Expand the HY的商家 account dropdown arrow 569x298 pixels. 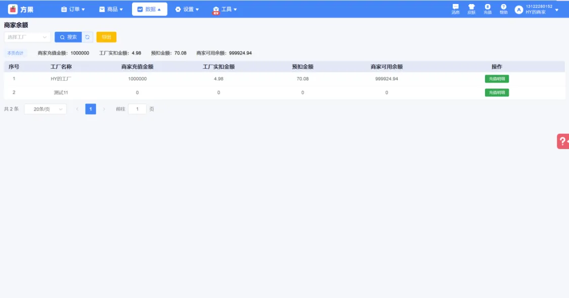[x=557, y=10]
